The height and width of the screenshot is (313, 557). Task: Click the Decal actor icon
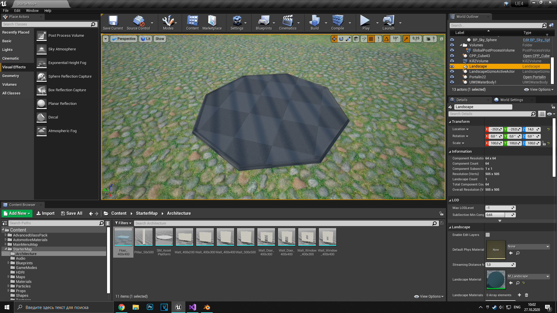coord(41,117)
